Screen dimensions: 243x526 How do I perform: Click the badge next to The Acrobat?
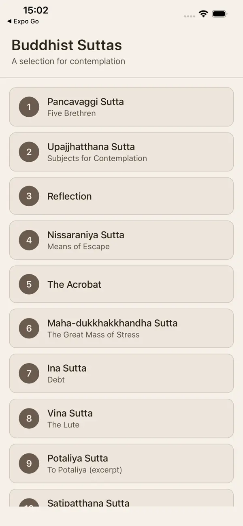(29, 284)
